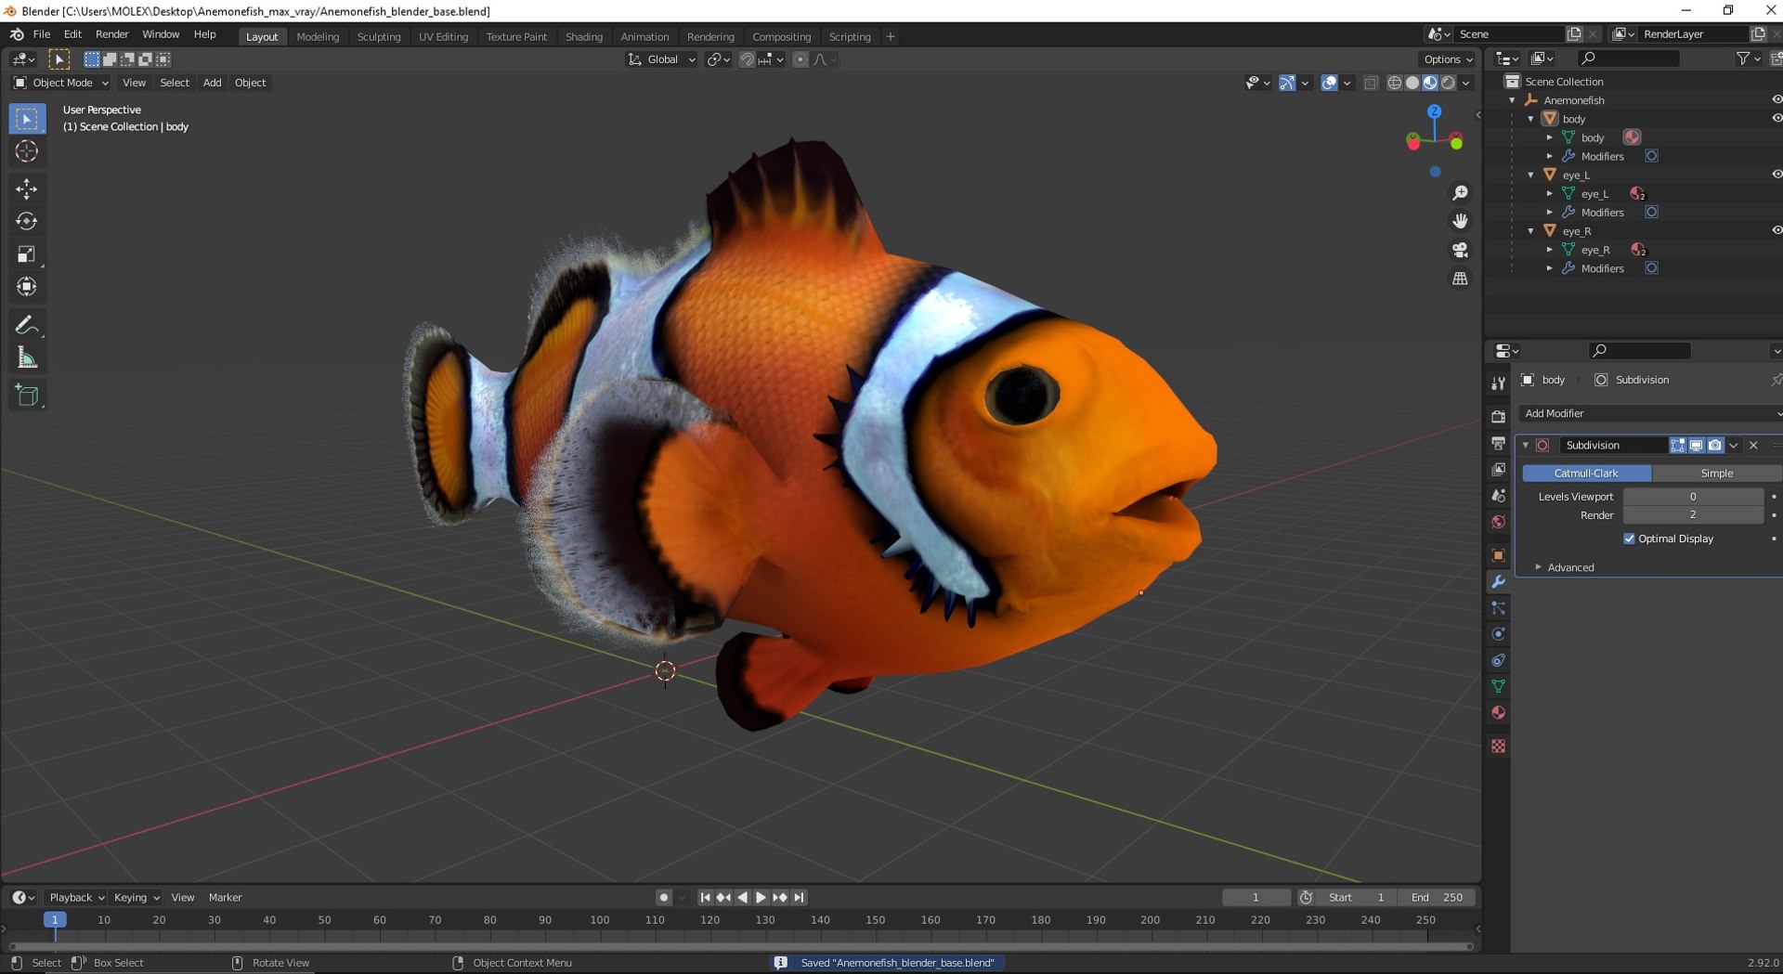Toggle Subdivision modifier render camera visibility

1715,446
